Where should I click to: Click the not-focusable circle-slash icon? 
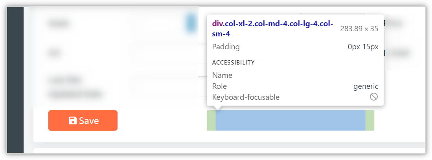click(x=374, y=97)
